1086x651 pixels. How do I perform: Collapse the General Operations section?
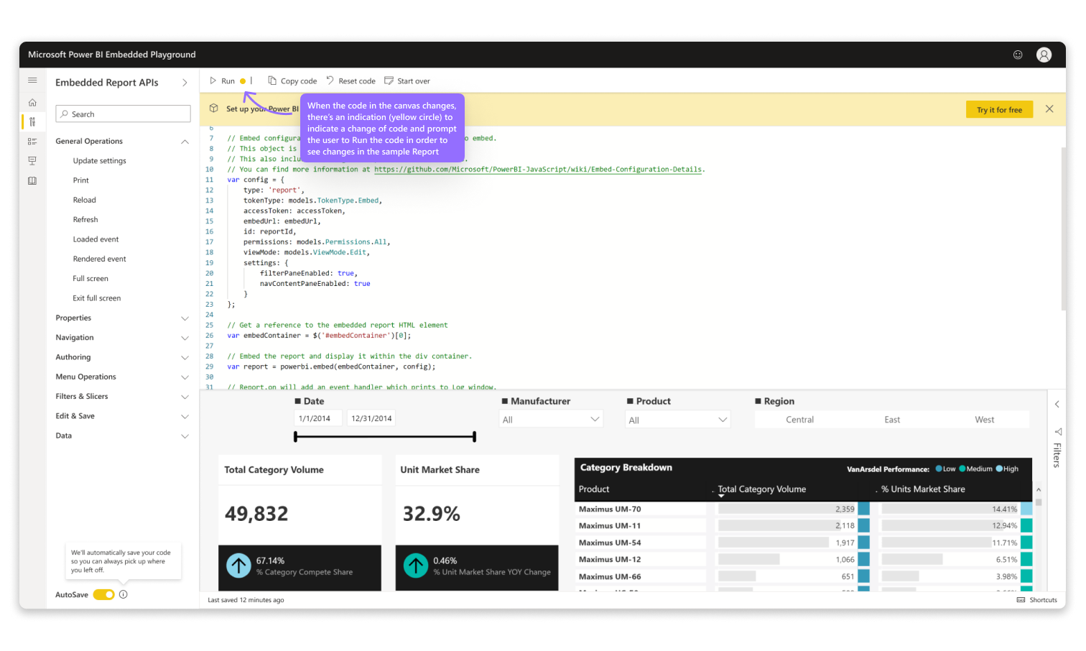[185, 142]
